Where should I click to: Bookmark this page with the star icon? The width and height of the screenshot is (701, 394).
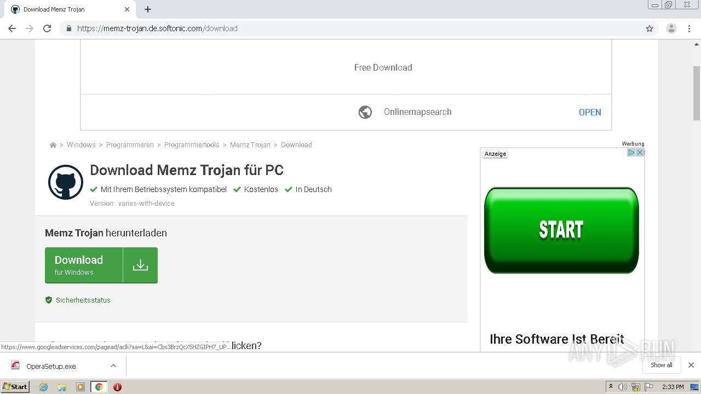click(650, 28)
